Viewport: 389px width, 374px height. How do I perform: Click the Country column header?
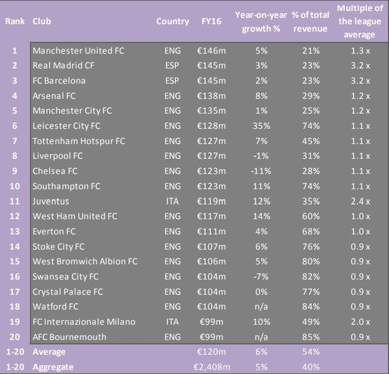click(172, 21)
